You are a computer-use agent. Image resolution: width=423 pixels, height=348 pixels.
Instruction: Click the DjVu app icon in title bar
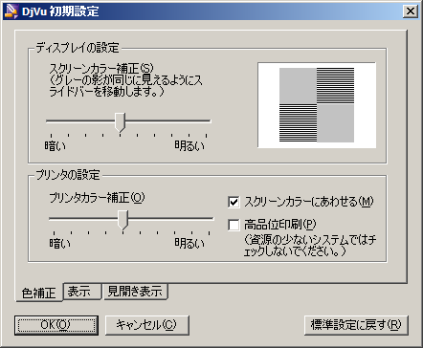[x=11, y=11]
